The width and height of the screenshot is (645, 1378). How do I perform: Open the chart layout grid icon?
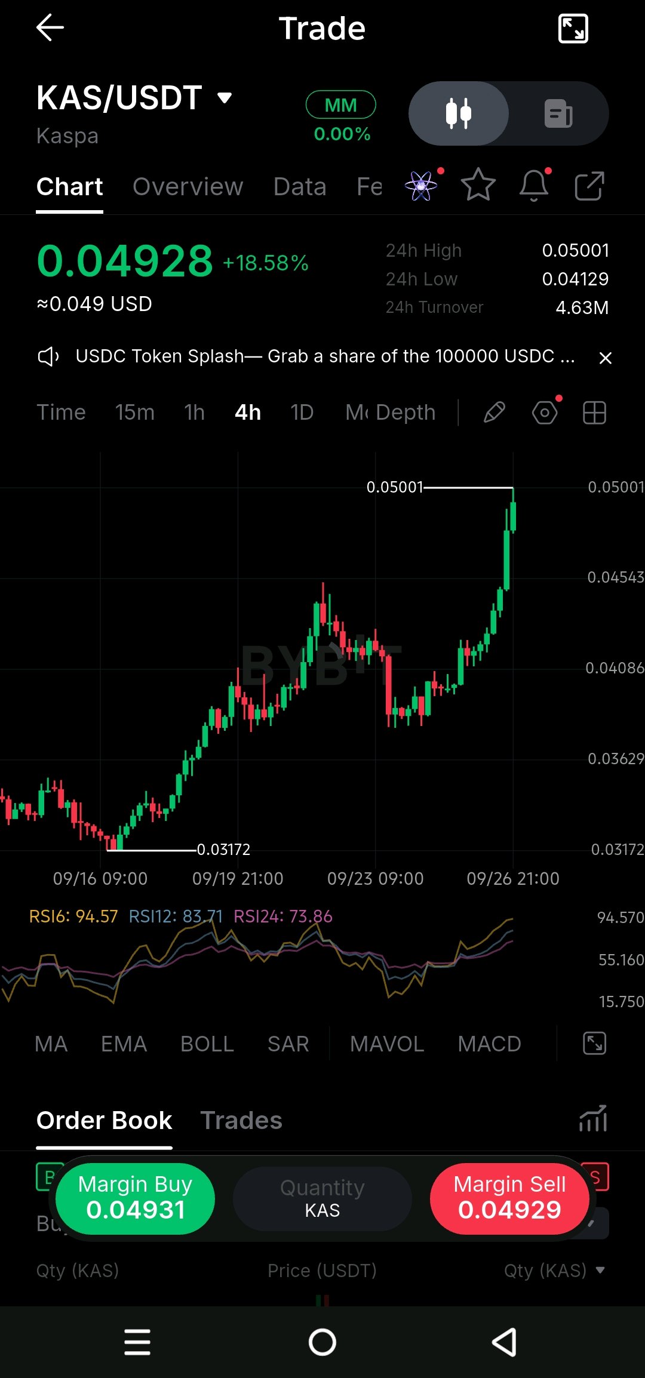click(594, 413)
